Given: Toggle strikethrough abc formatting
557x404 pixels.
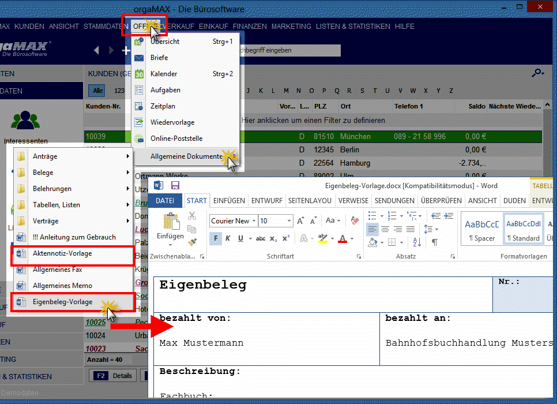Looking at the screenshot, I should (261, 238).
